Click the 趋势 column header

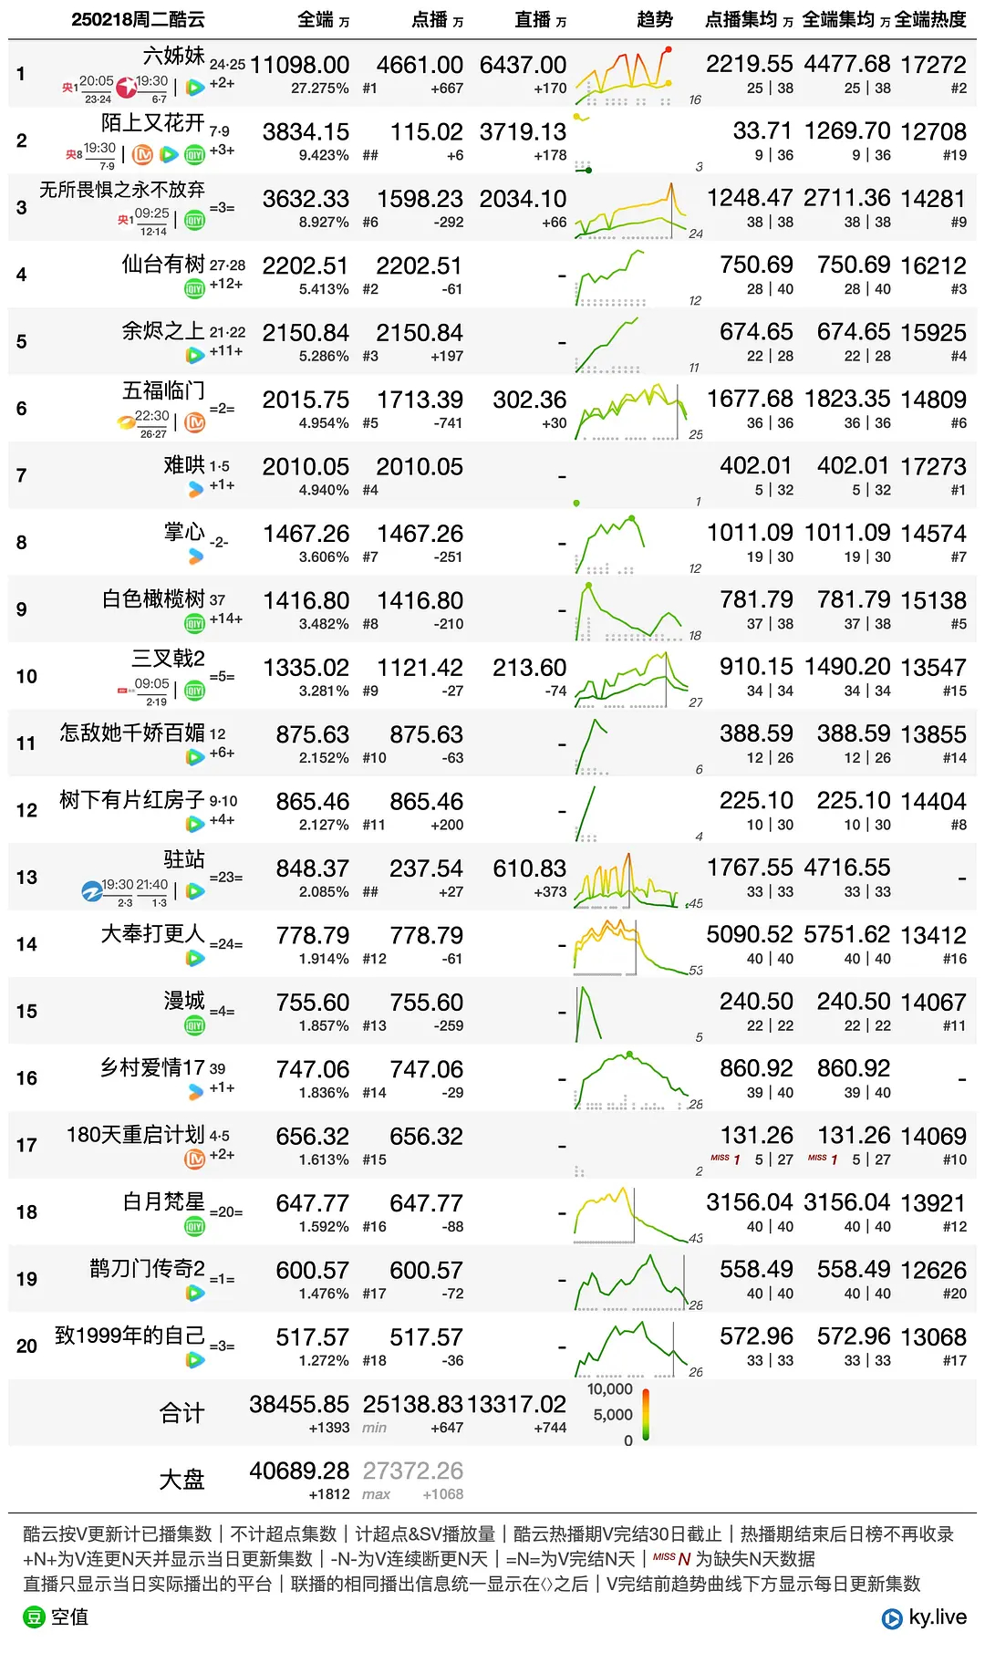tap(655, 19)
